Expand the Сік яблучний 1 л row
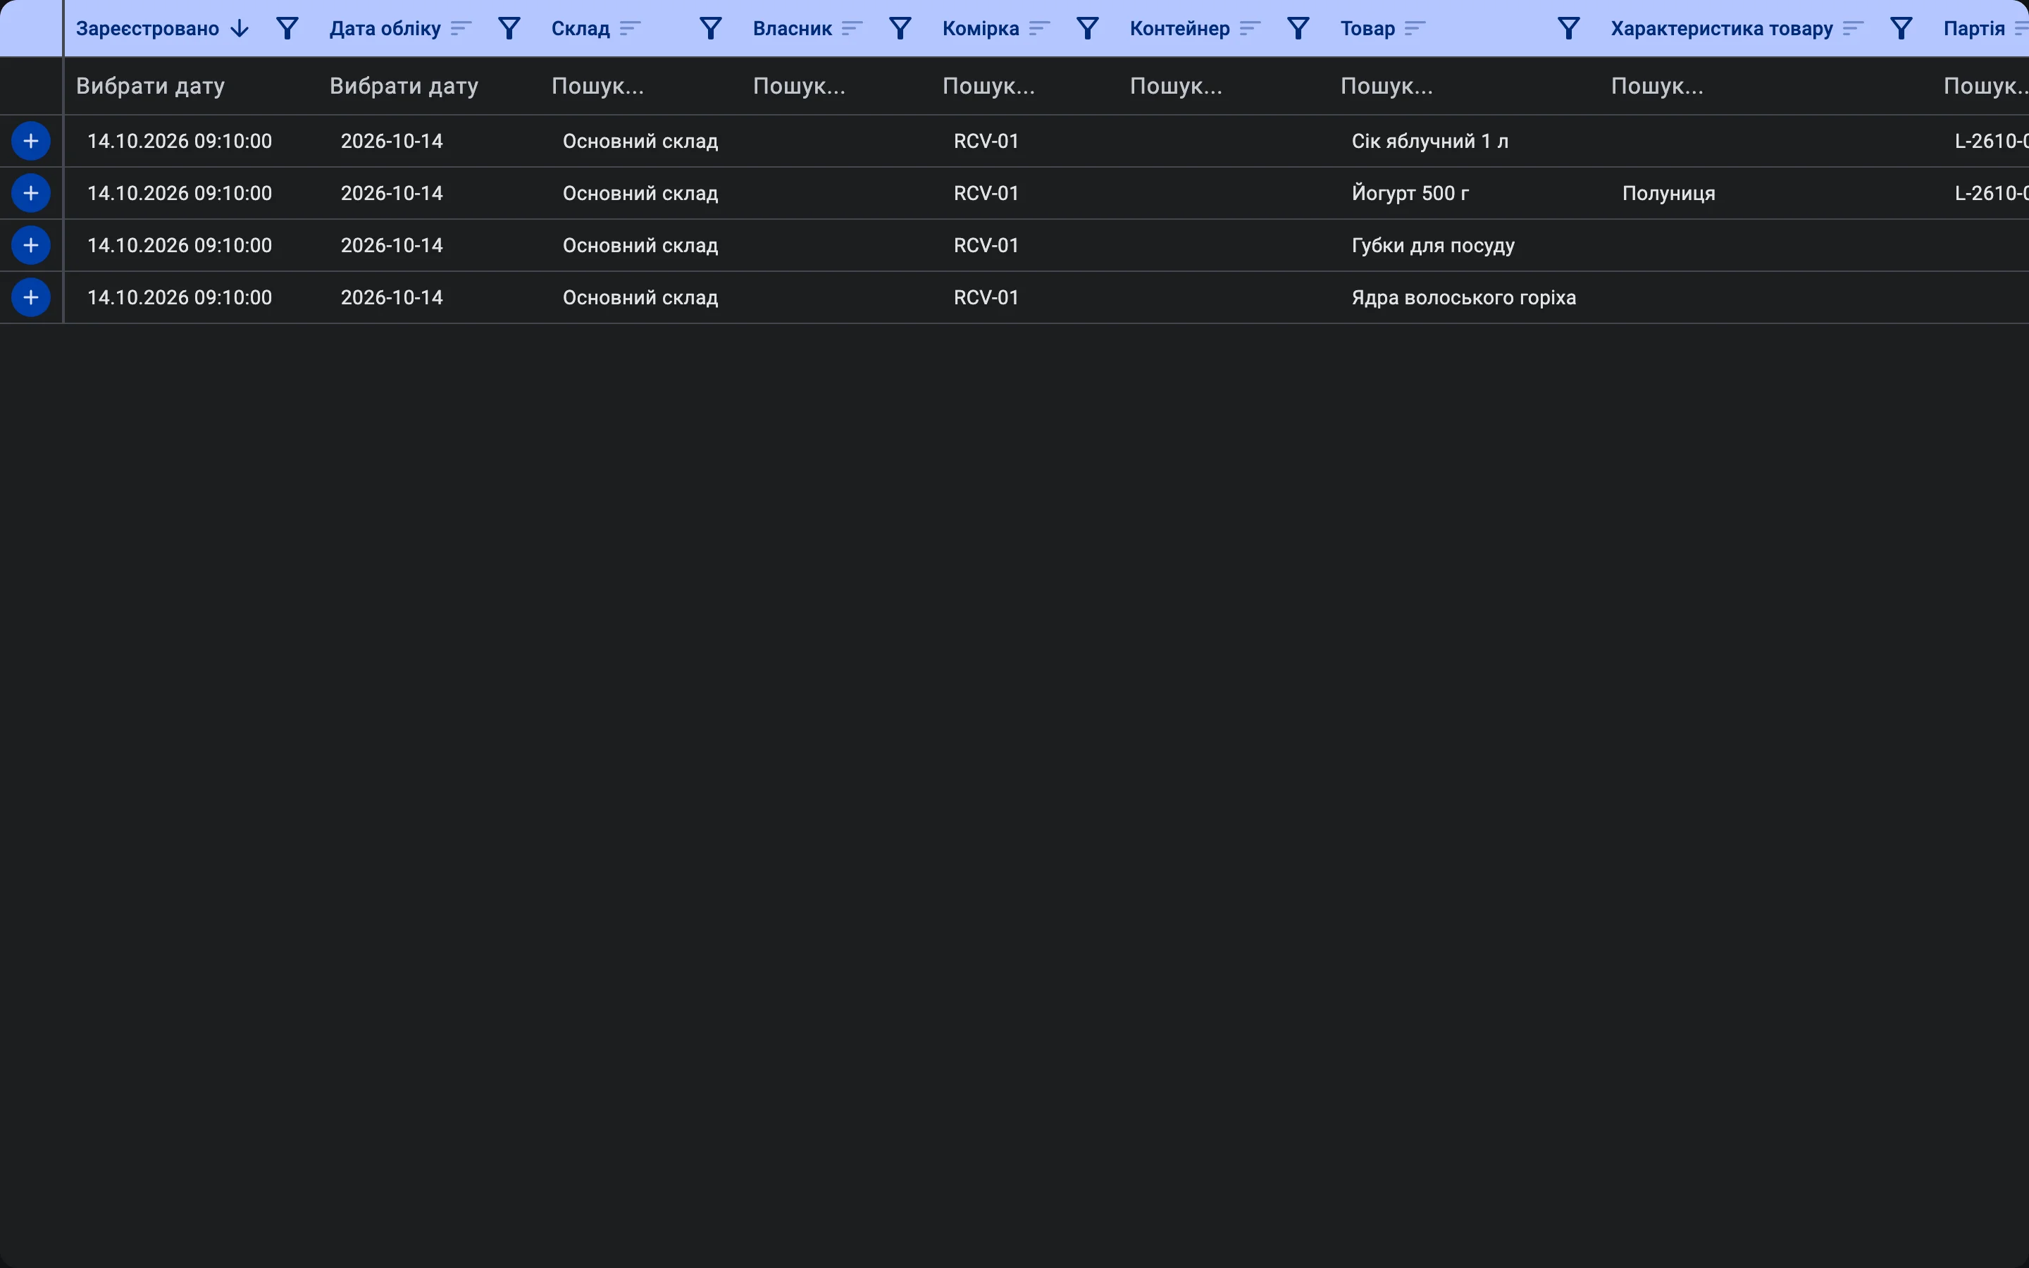 [x=31, y=141]
